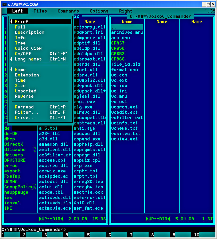Sort left panel by Size
The height and width of the screenshot is (239, 217).
[x=40, y=86]
